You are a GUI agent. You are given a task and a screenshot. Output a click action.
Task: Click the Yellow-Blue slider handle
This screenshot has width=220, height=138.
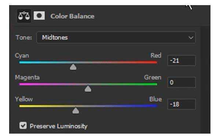tap(76, 111)
